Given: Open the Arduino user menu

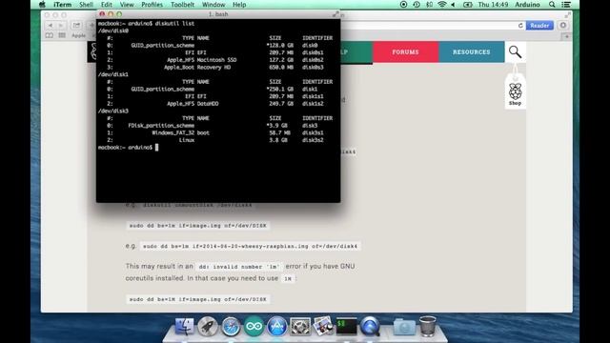Looking at the screenshot, I should click(527, 5).
